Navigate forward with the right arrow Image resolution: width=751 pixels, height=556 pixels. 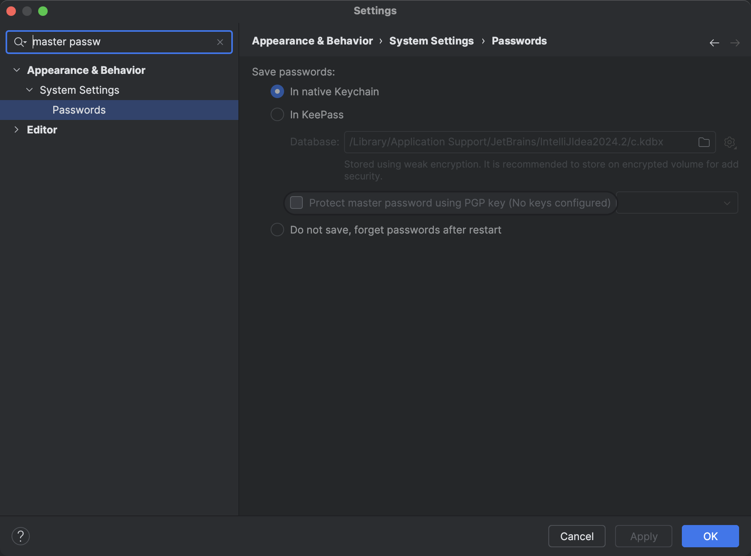click(x=736, y=42)
